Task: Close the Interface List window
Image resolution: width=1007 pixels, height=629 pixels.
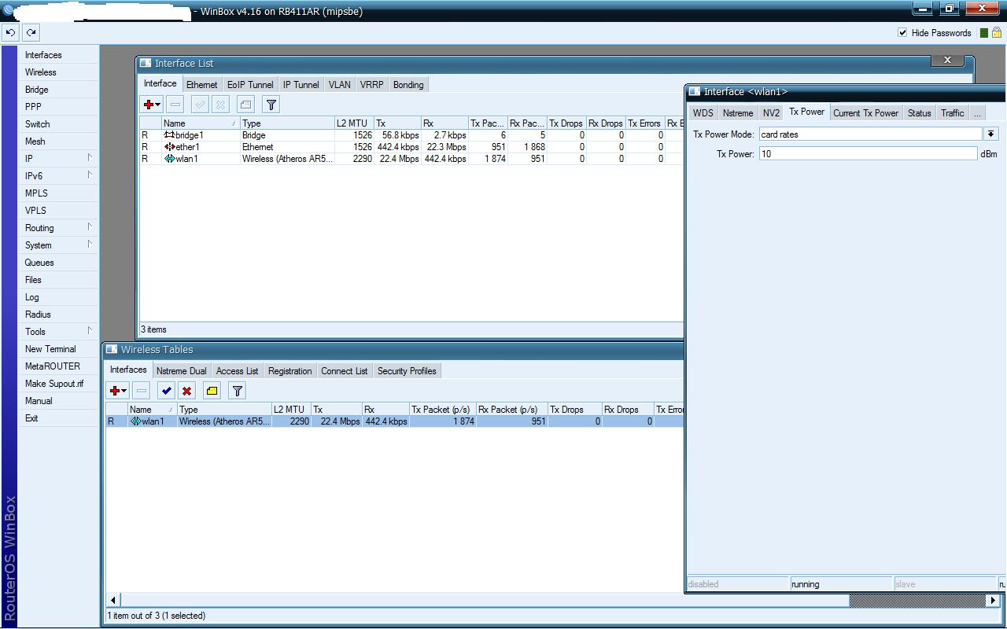Action: [947, 60]
